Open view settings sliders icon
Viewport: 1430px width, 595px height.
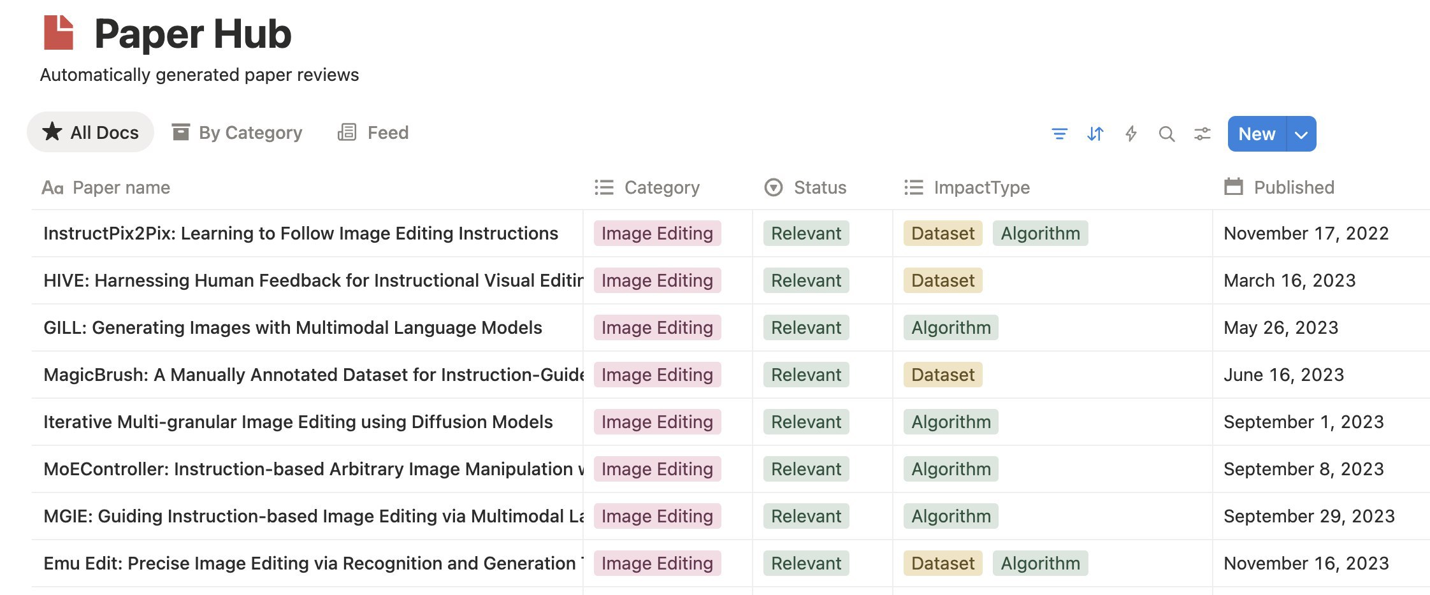(x=1202, y=134)
